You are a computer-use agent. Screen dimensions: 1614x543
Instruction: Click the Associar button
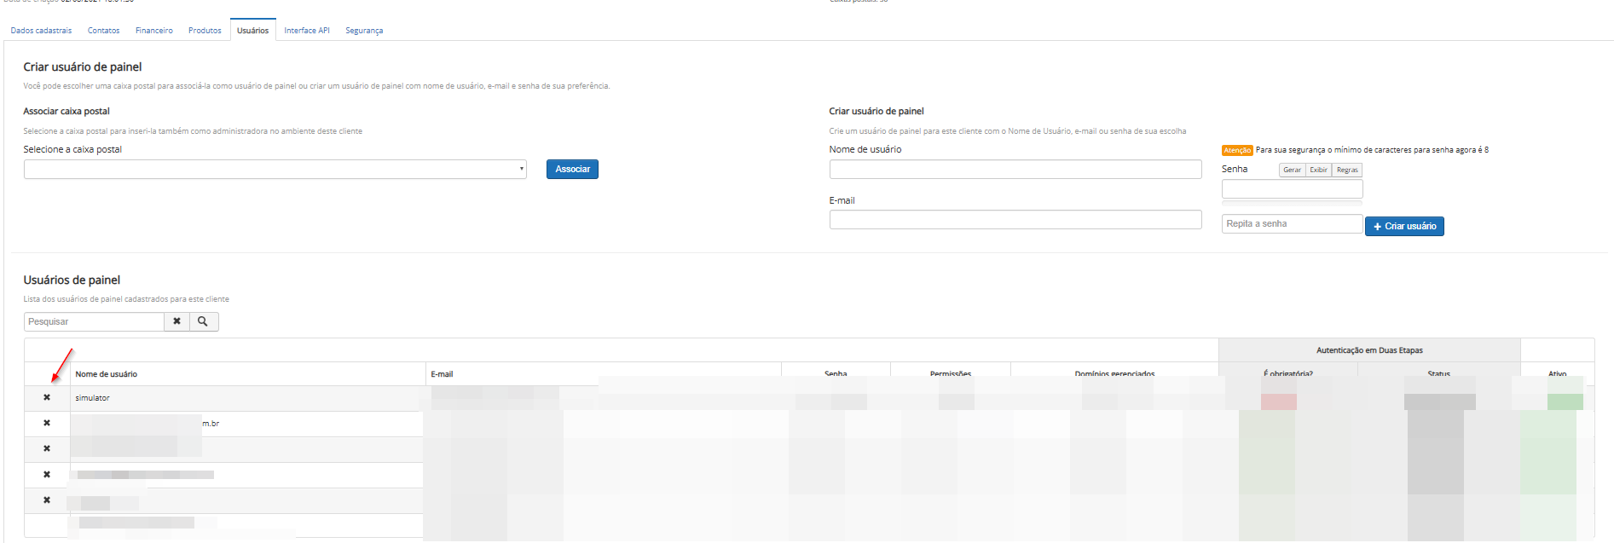click(x=572, y=169)
